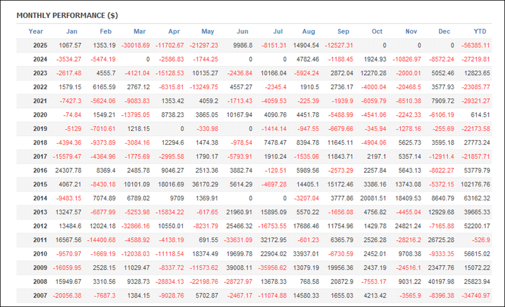The width and height of the screenshot is (505, 307).
Task: Click the Jun column header
Action: pos(243,31)
